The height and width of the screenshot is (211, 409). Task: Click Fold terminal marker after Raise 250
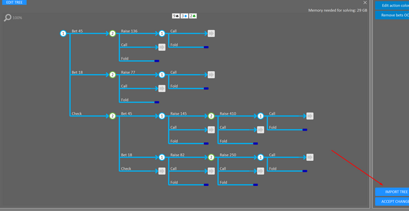pos(304,171)
